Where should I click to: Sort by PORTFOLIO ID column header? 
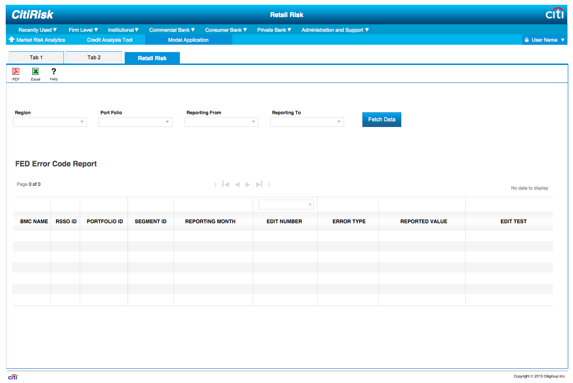click(x=105, y=221)
